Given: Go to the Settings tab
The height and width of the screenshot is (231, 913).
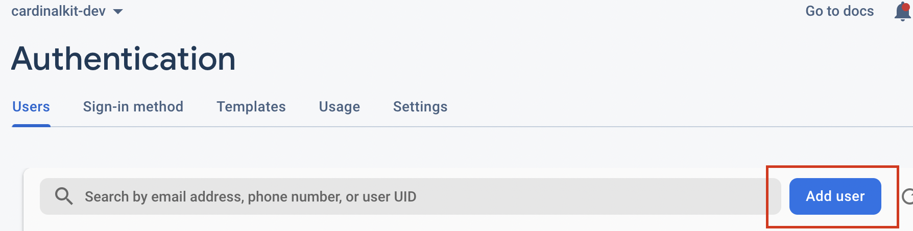Looking at the screenshot, I should (420, 107).
